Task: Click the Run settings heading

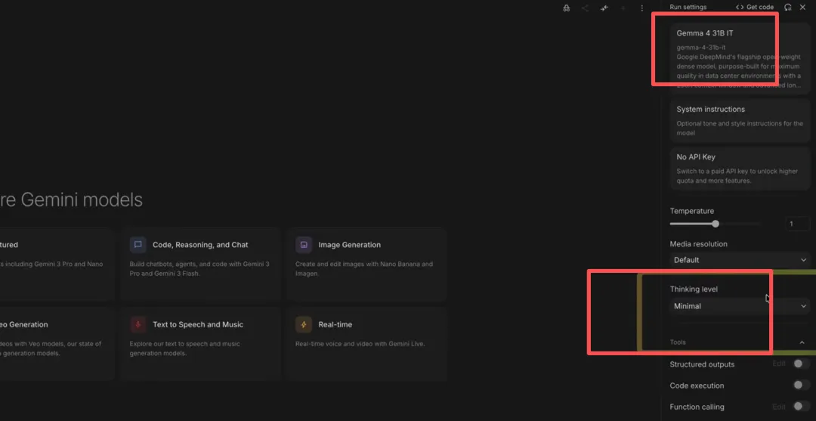Action: coord(688,8)
